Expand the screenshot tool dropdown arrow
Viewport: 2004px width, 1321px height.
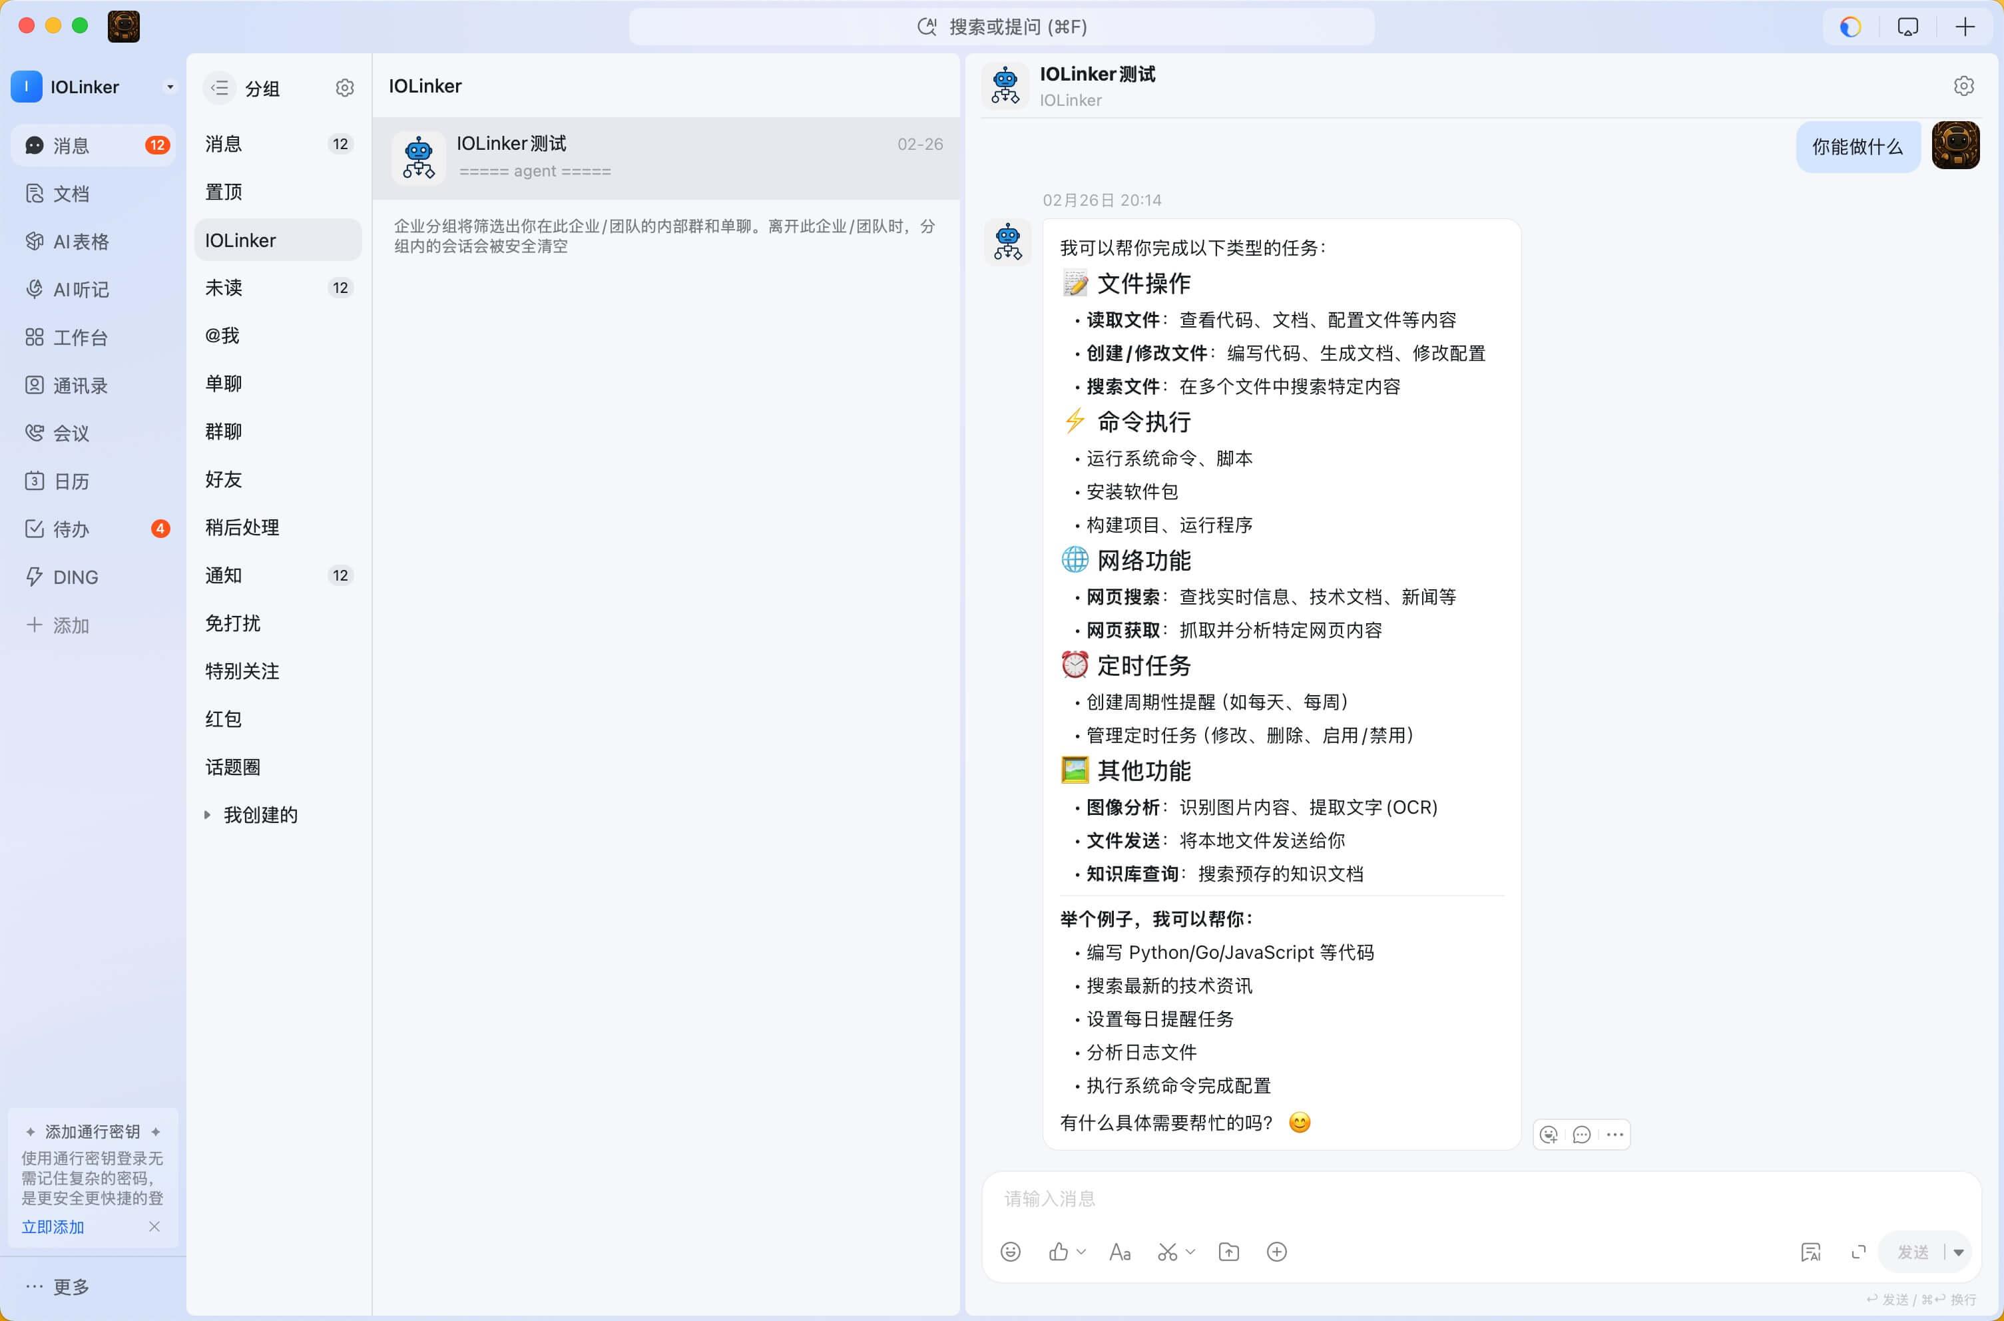[x=1190, y=1252]
